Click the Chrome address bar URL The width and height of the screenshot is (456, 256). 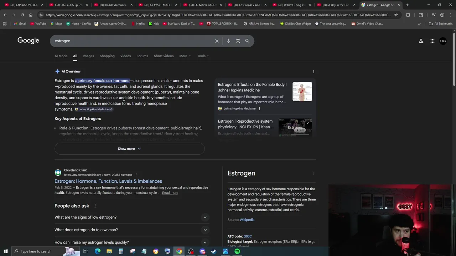pos(218,15)
